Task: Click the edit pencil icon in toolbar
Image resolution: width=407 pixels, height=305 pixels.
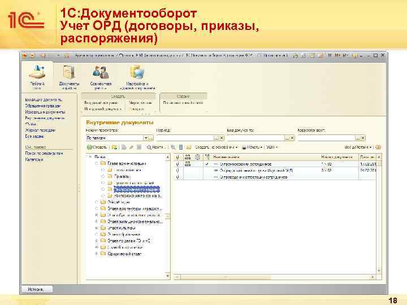Action: point(131,147)
